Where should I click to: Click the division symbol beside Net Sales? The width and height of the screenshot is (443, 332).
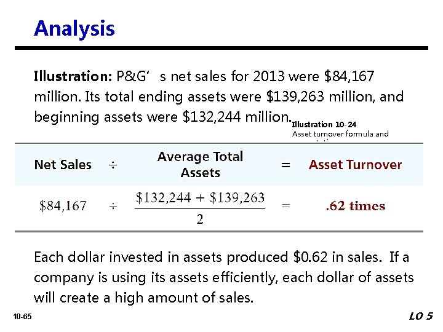[x=113, y=165]
